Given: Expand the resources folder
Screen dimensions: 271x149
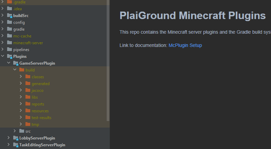Looking at the screenshot, I should click(21, 111).
